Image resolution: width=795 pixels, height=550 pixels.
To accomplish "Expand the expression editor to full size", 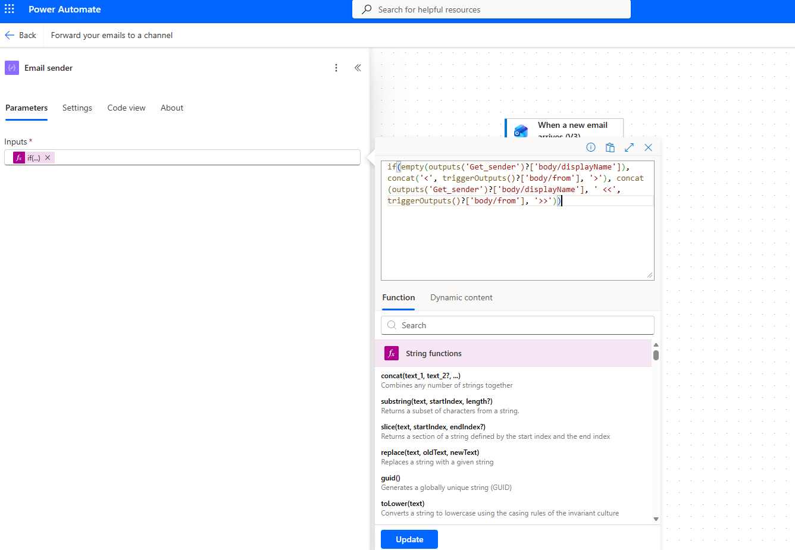I will pyautogui.click(x=629, y=147).
